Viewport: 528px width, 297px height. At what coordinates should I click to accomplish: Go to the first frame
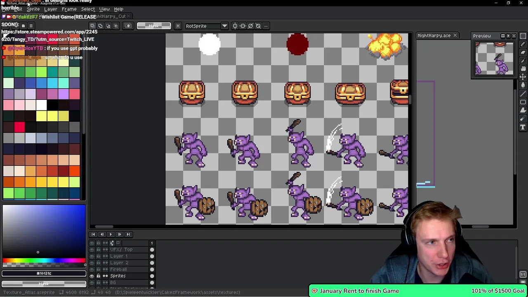pyautogui.click(x=93, y=234)
